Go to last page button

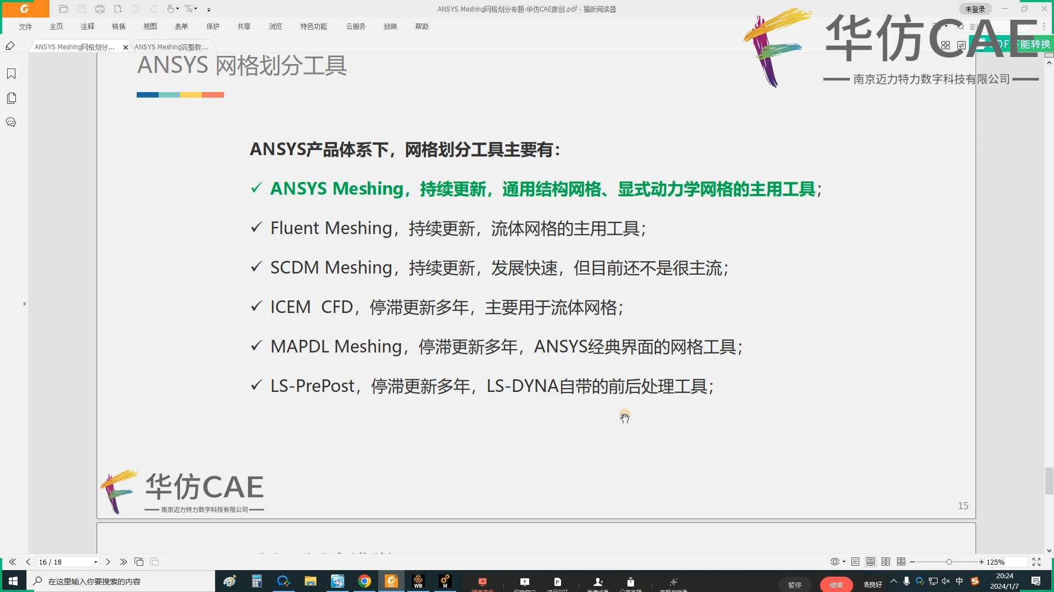[124, 562]
